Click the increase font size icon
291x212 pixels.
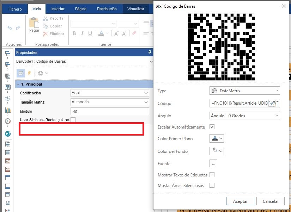tap(116, 33)
